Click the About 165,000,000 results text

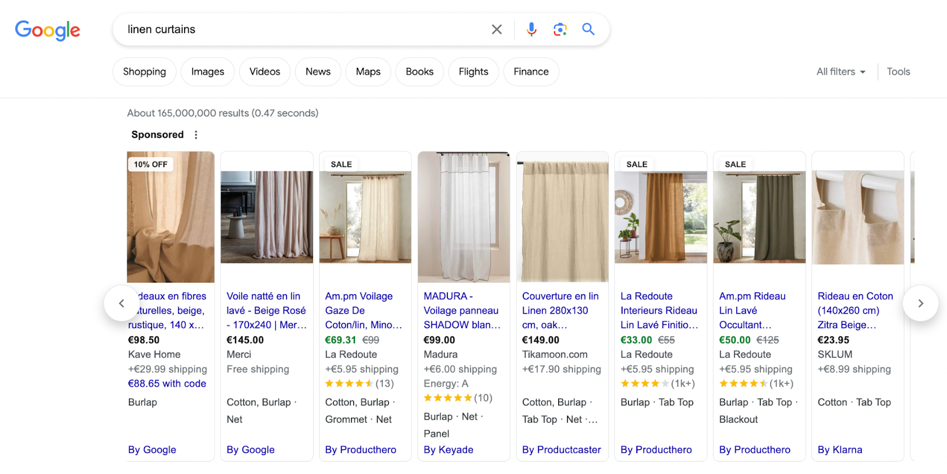223,113
